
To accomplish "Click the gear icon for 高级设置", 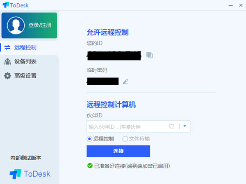I will pos(7,76).
